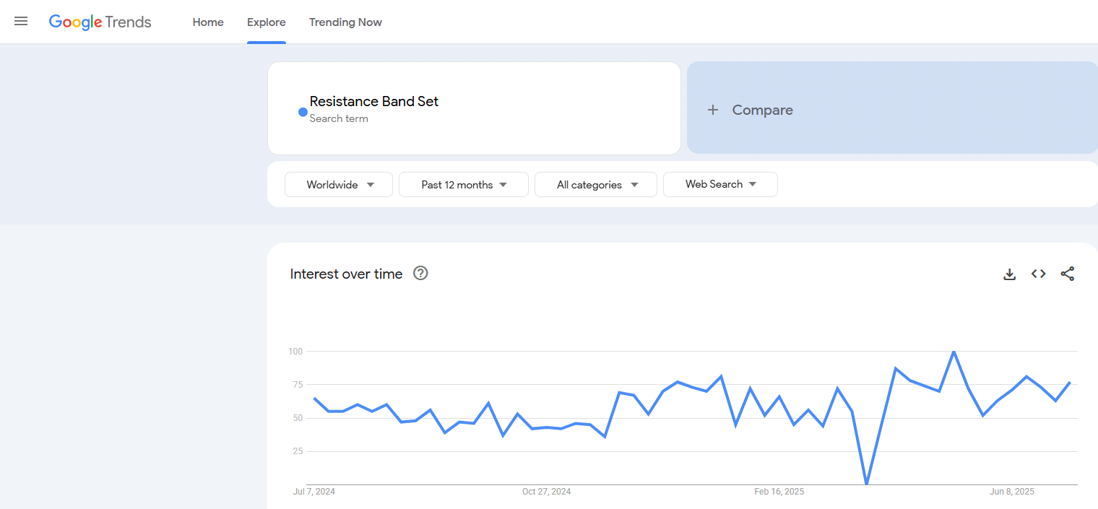
Task: Click the Google Trends logo
Action: pyautogui.click(x=100, y=22)
